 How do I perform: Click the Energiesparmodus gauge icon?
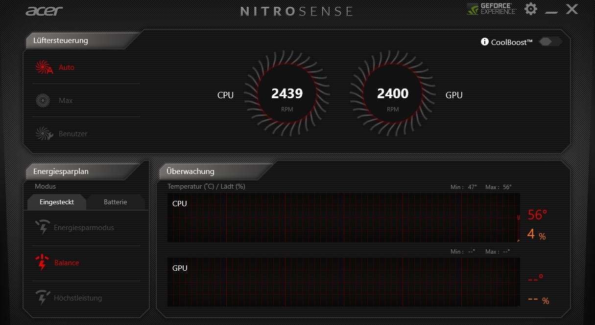pyautogui.click(x=43, y=227)
